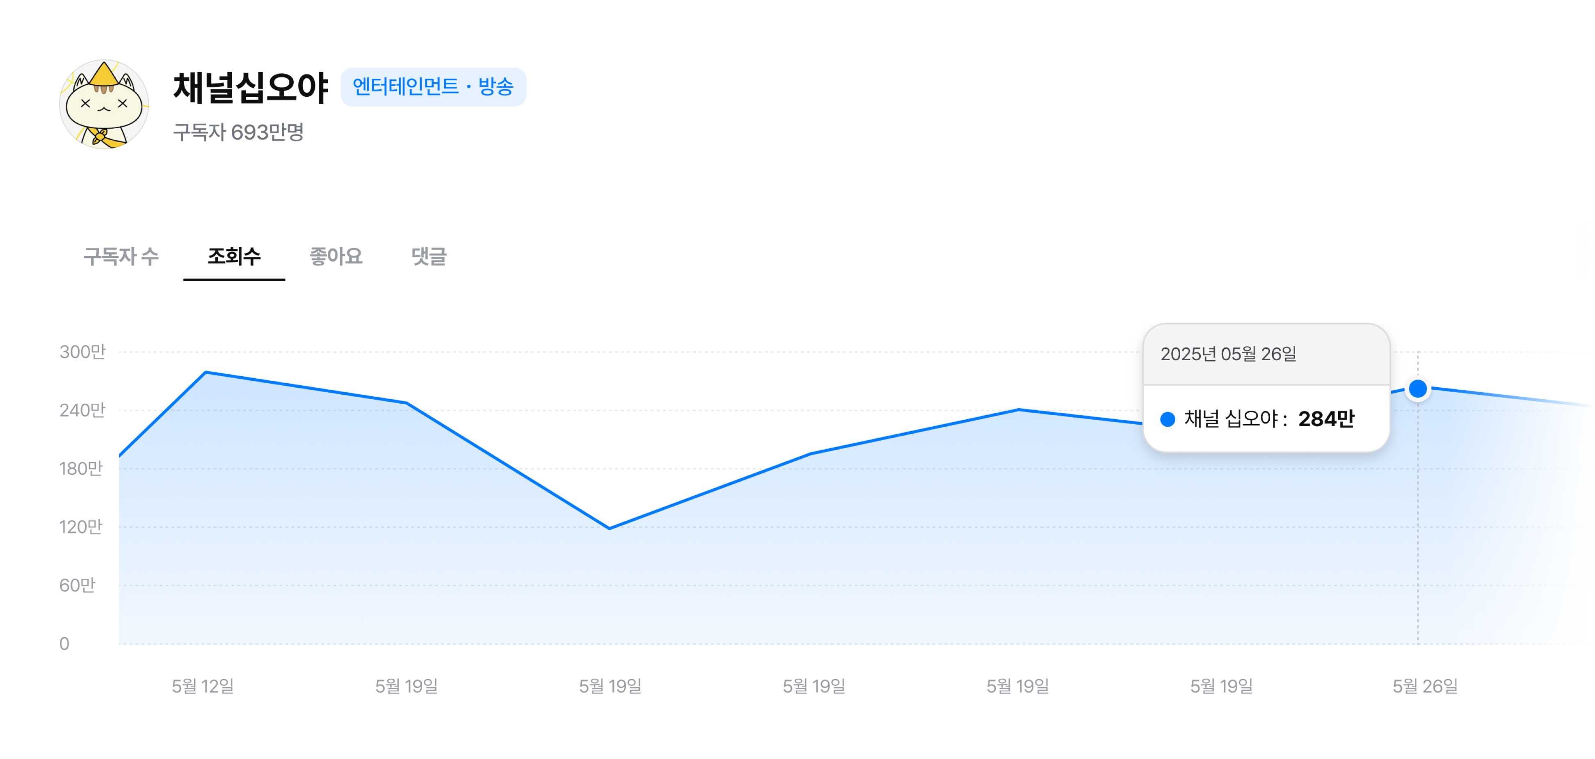Click the 5월 26일 x-axis label
1595x759 pixels.
(x=1425, y=686)
